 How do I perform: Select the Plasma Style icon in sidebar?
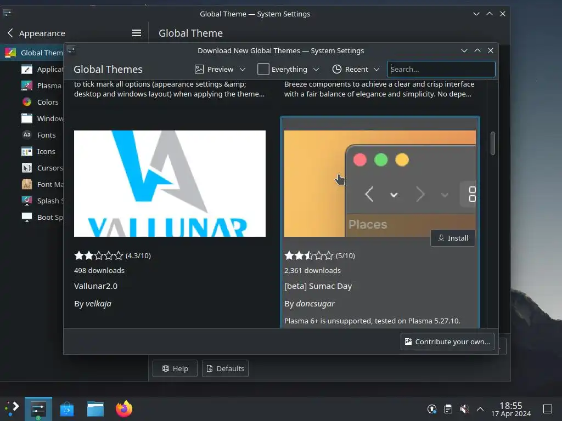(27, 86)
